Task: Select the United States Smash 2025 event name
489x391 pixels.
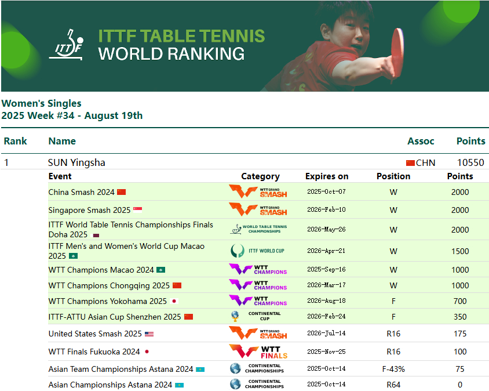Action: [x=95, y=334]
